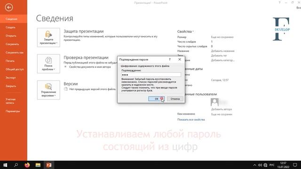Select Открыть in the sidebar
This screenshot has height=169, width=301.
pos(14,36)
